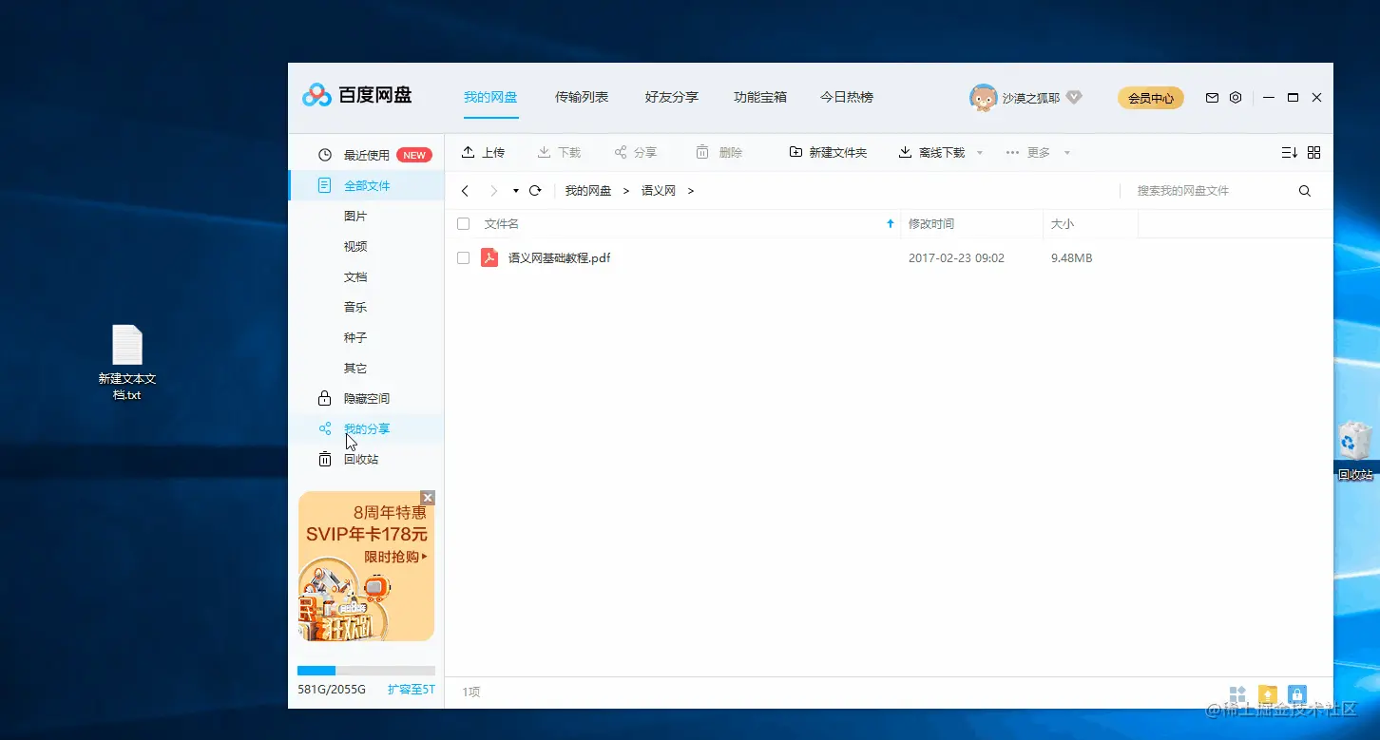The height and width of the screenshot is (740, 1380).
Task: Check the 语义网基础教程.pdf file checkbox
Action: 463,257
